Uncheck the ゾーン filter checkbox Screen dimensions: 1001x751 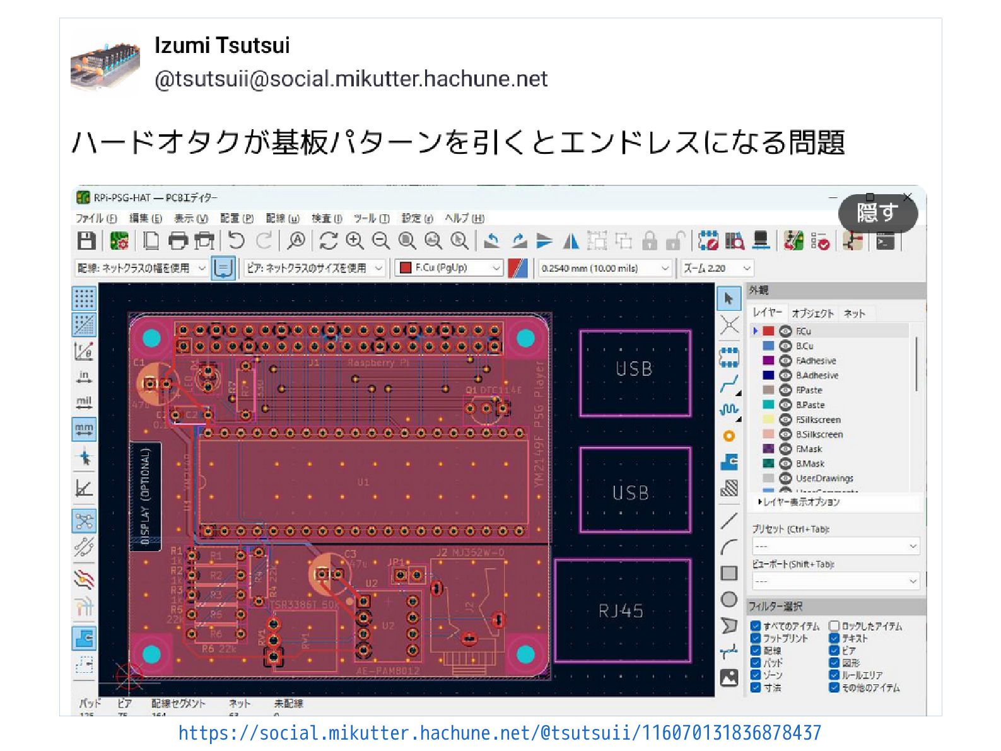click(x=755, y=675)
